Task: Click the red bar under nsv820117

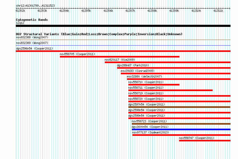Action: coord(168,62)
